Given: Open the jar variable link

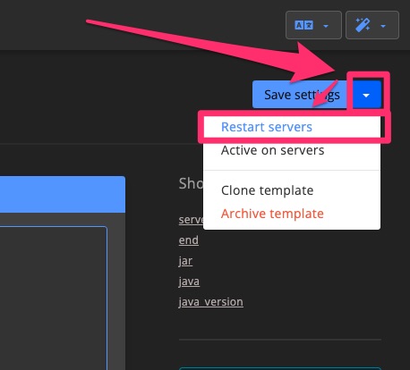Looking at the screenshot, I should point(185,261).
